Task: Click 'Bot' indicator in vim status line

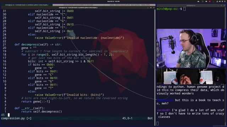Action: [150, 119]
